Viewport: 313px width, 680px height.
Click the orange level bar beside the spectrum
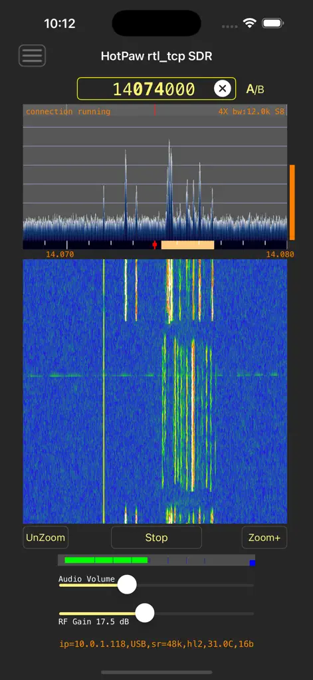pos(292,202)
